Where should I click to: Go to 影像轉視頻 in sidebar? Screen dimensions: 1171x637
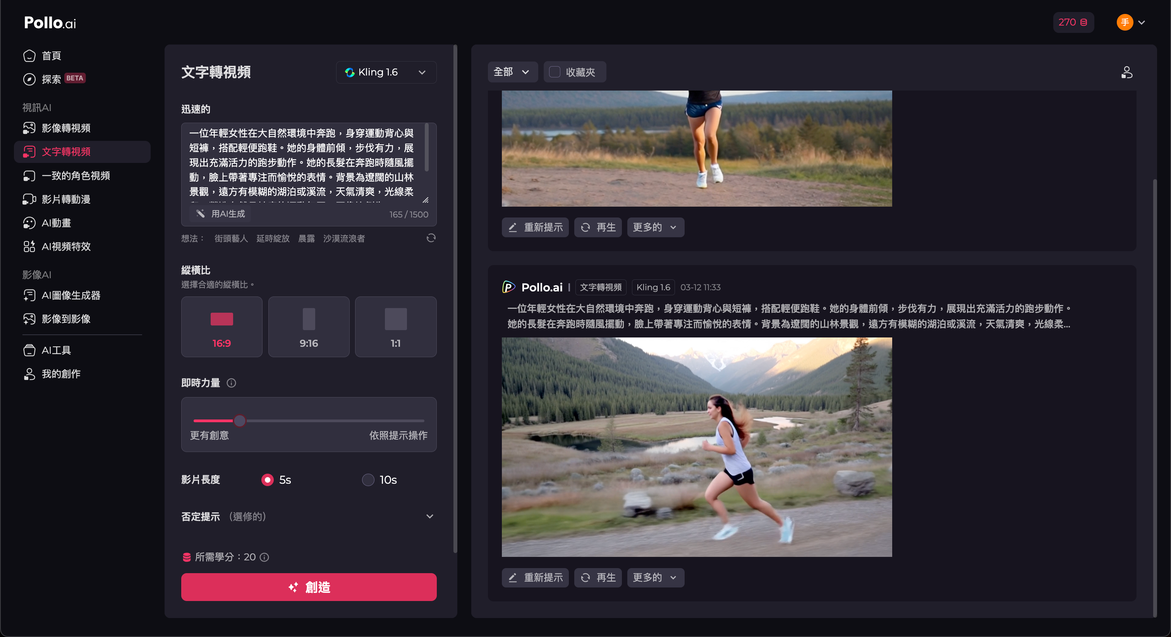(x=66, y=128)
